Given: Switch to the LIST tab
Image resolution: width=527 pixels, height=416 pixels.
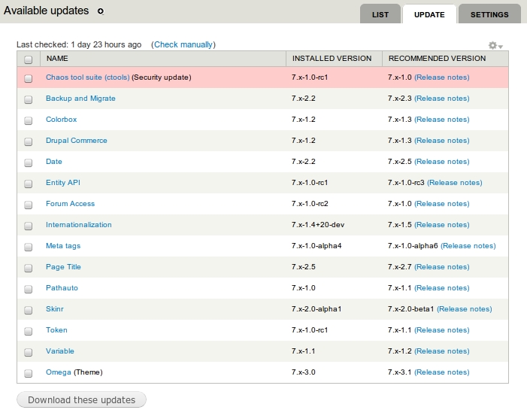Looking at the screenshot, I should tap(380, 15).
